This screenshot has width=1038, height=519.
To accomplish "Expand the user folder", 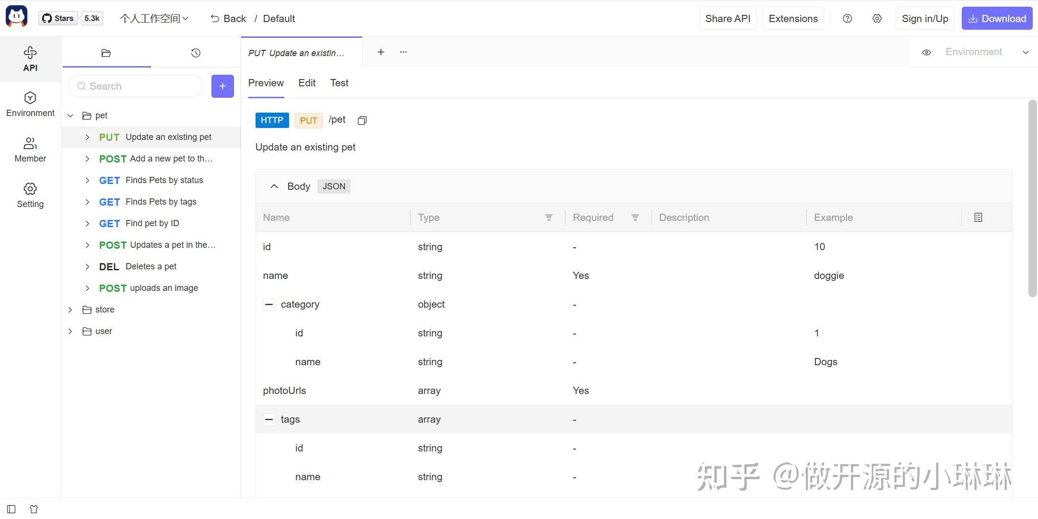I will pos(70,331).
